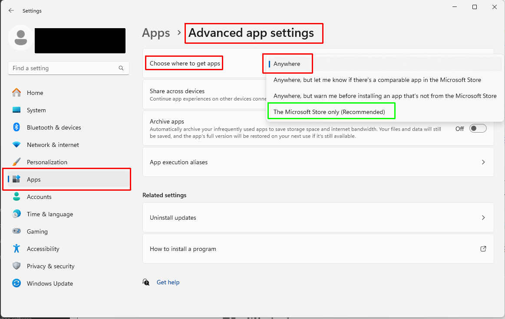Open Bluetooth & devices settings

point(69,127)
